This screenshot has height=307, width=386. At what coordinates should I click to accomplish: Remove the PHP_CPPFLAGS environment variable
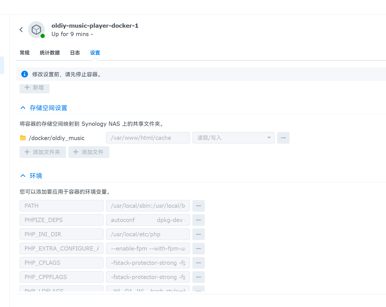click(199, 277)
